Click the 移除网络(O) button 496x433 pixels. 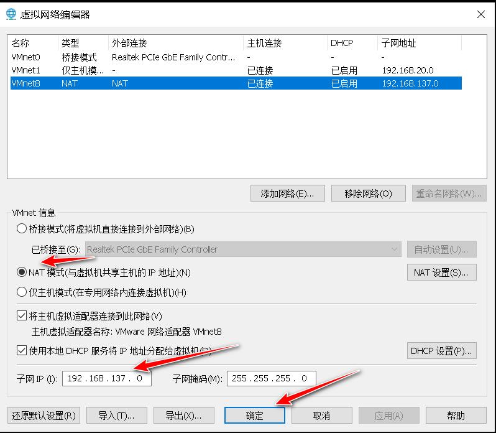click(x=368, y=193)
